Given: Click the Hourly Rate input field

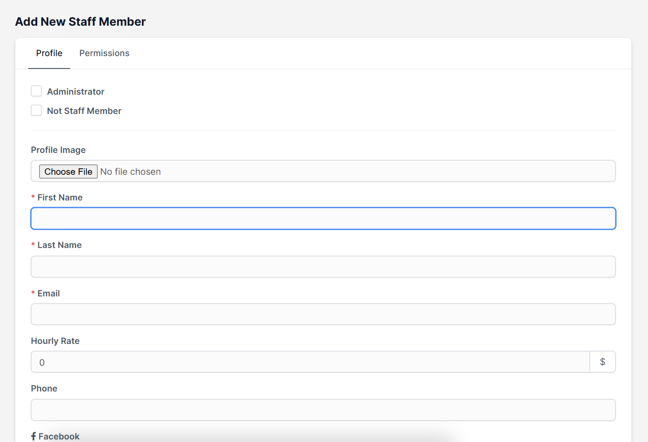Looking at the screenshot, I should click(x=310, y=362).
